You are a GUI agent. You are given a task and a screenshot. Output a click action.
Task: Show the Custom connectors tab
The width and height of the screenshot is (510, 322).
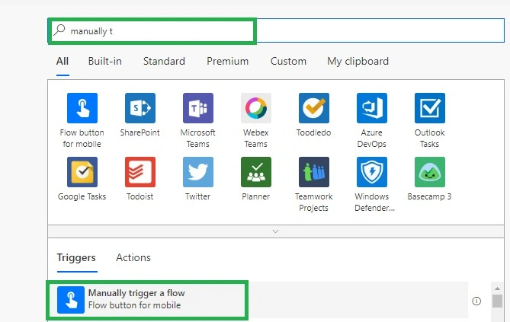tap(288, 61)
